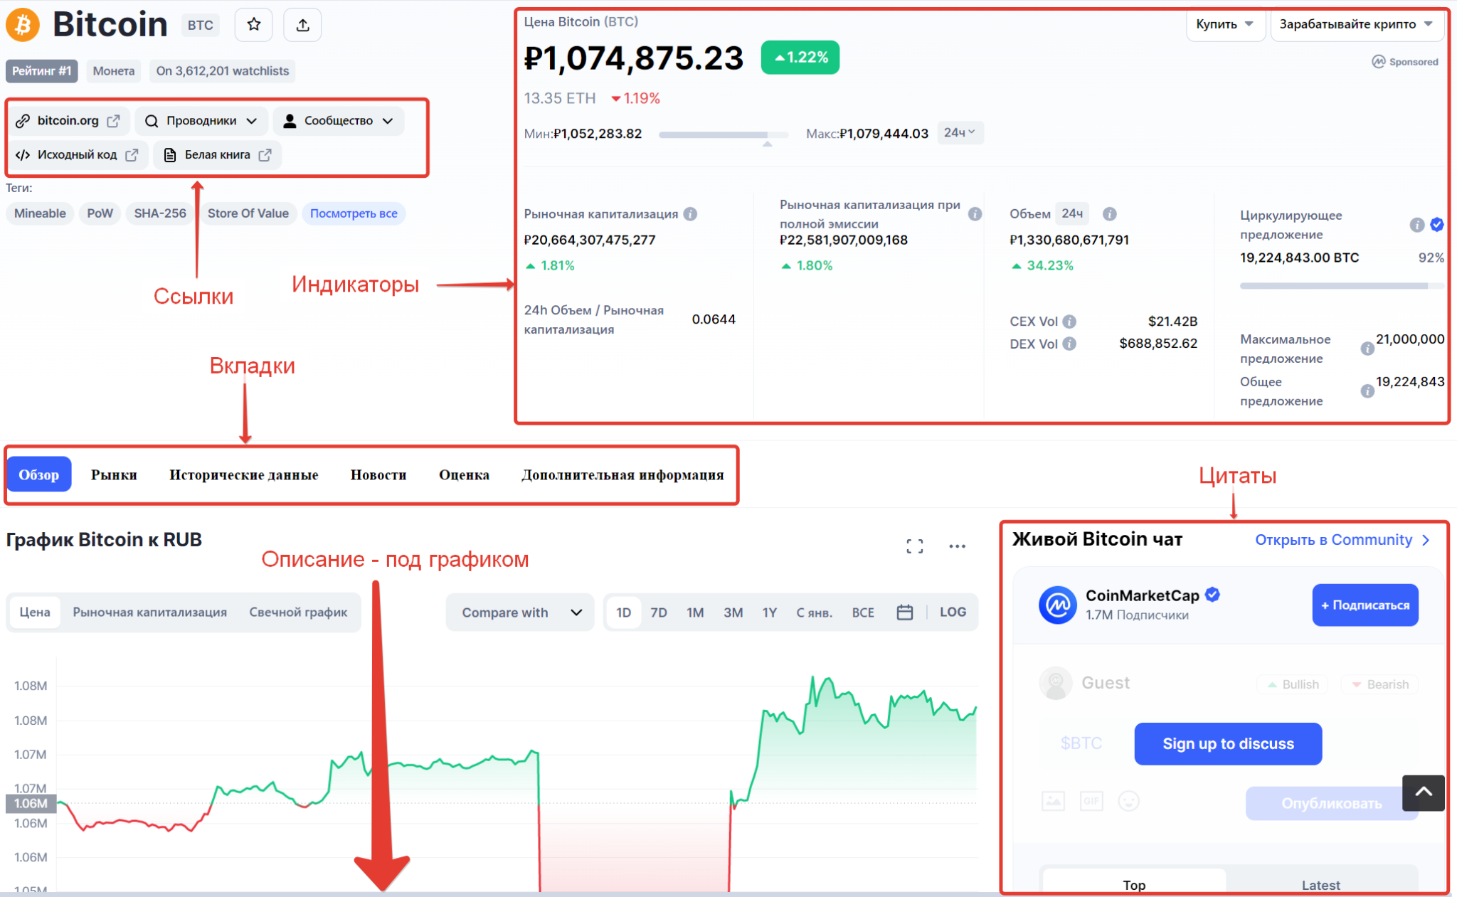Viewport: 1457px width, 897px height.
Task: Click the 24h price range slider
Action: coord(724,134)
